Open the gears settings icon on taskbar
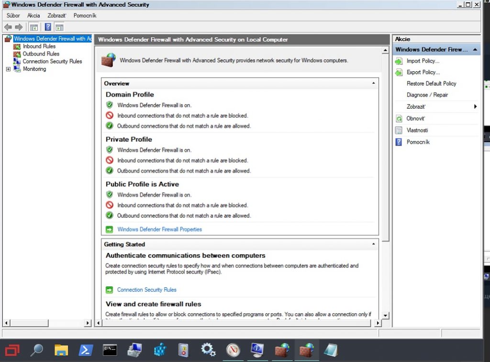490x362 pixels. point(208,350)
